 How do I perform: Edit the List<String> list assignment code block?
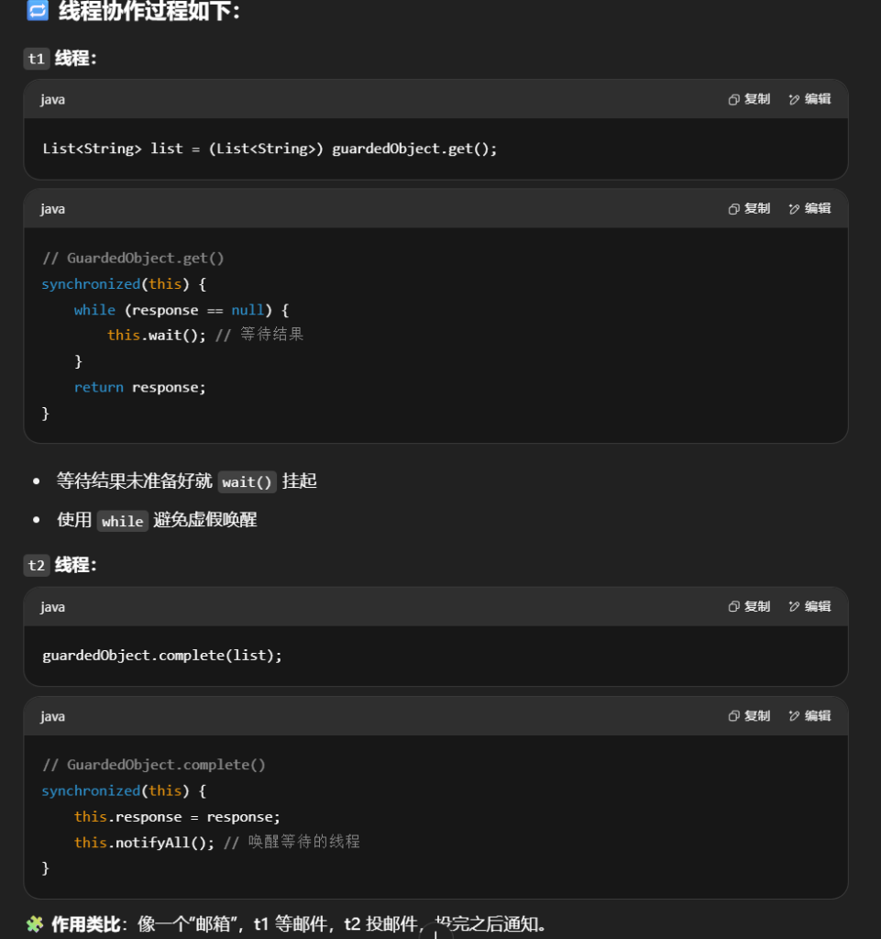(x=809, y=99)
